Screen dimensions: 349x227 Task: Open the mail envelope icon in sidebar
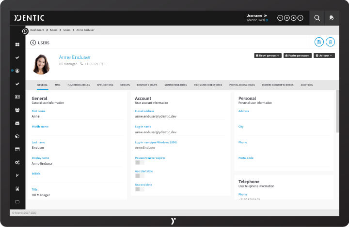click(17, 123)
